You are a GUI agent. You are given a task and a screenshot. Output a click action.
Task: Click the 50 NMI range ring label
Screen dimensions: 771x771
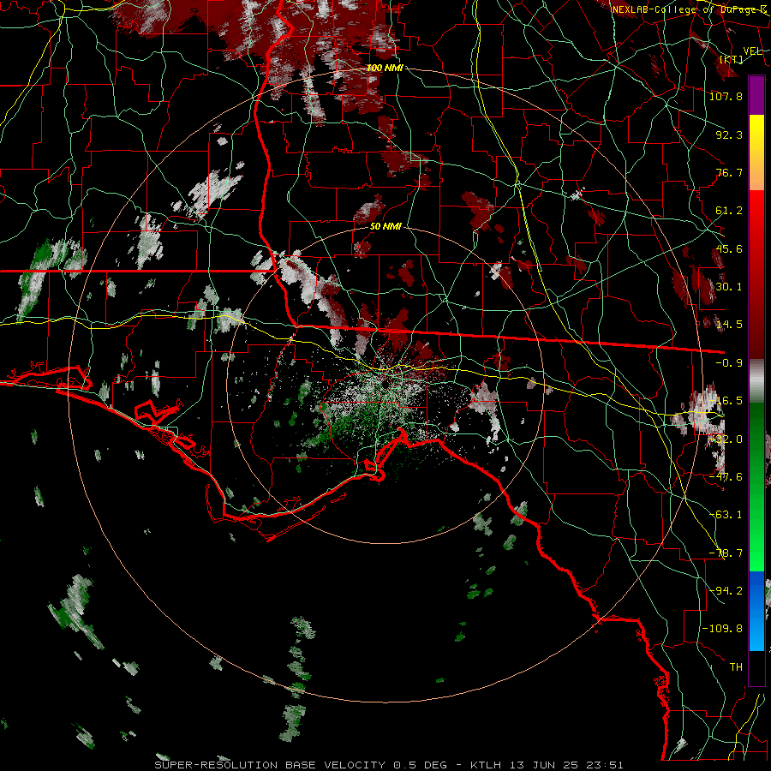385,226
